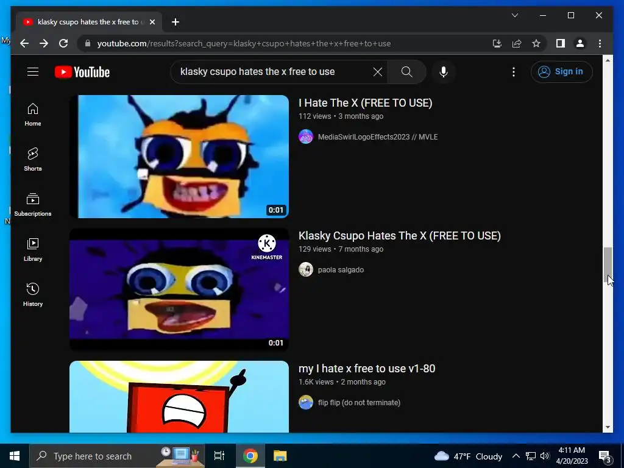Select the klasky csupo YouTube tab
The height and width of the screenshot is (468, 624).
(x=89, y=22)
